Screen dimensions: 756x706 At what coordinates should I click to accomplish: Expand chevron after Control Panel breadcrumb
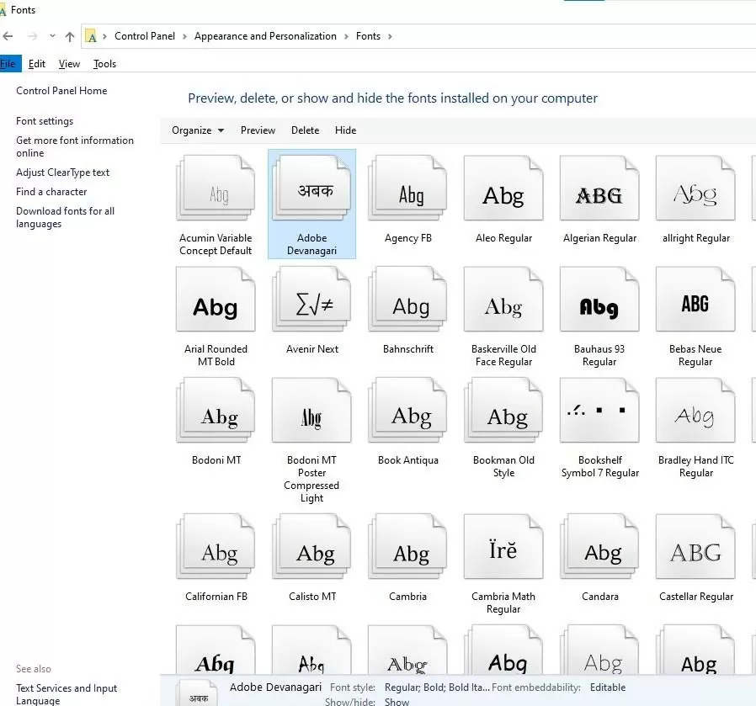point(184,37)
